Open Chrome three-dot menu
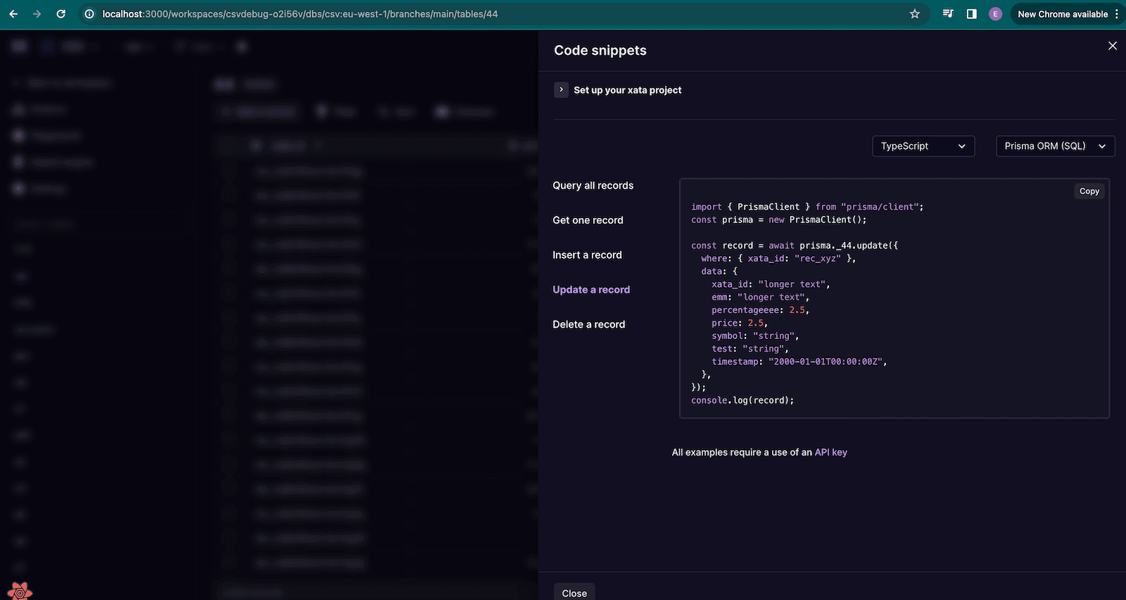The width and height of the screenshot is (1126, 600). click(1117, 14)
